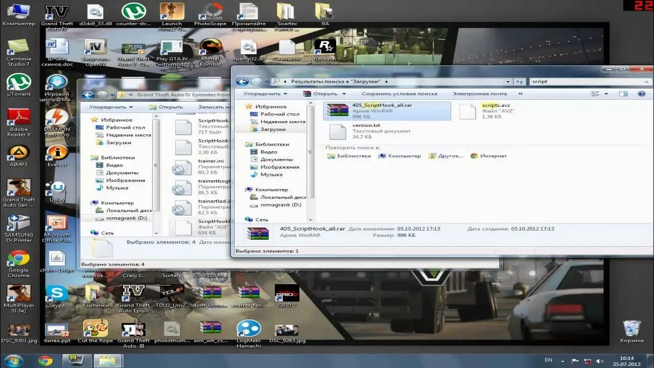
Task: Open Упорядочить dropdown in search window
Action: 265,94
